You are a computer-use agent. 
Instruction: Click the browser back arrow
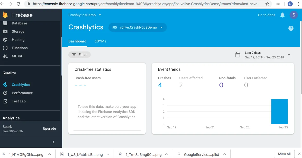[2, 4]
